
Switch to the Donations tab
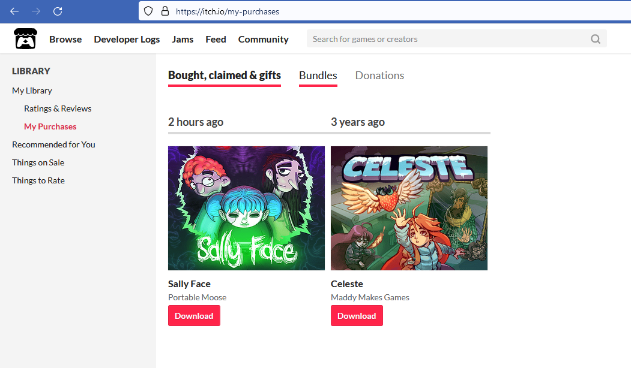pos(379,76)
